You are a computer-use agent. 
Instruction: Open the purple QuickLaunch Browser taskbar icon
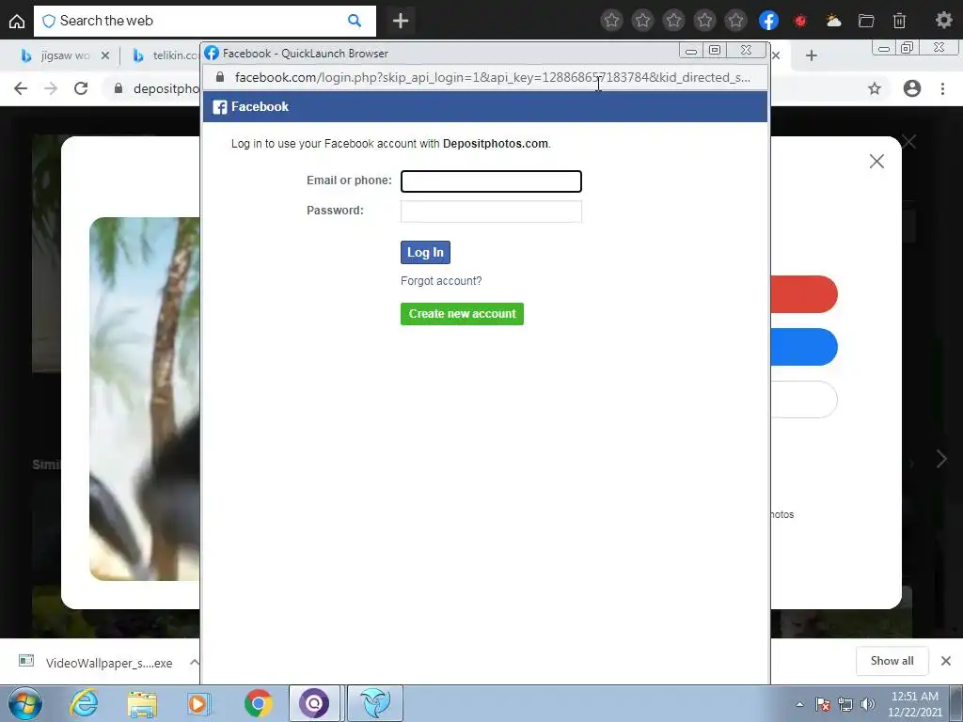pyautogui.click(x=314, y=703)
